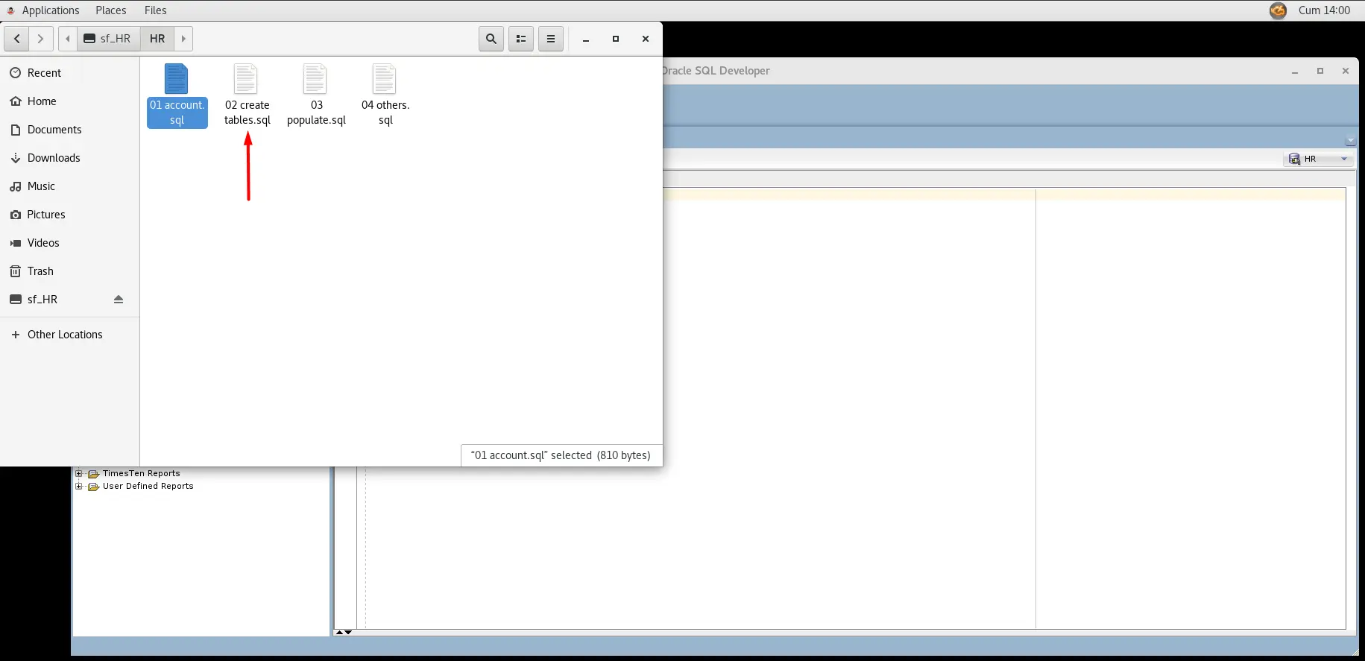This screenshot has width=1365, height=661.
Task: Eject the sf_HR drive
Action: pos(119,300)
